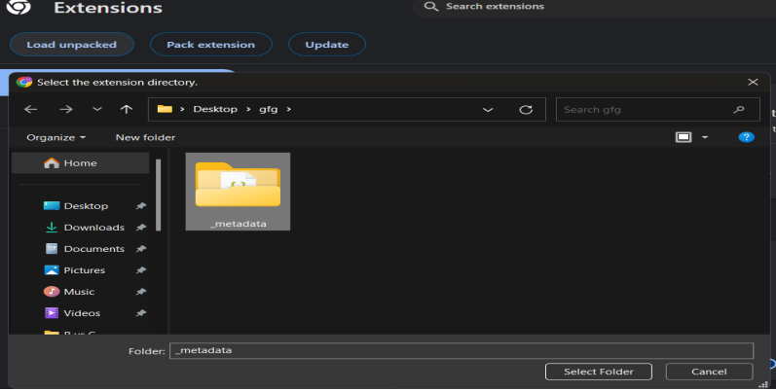Open the blue help icon
Image resolution: width=776 pixels, height=391 pixels.
point(747,137)
